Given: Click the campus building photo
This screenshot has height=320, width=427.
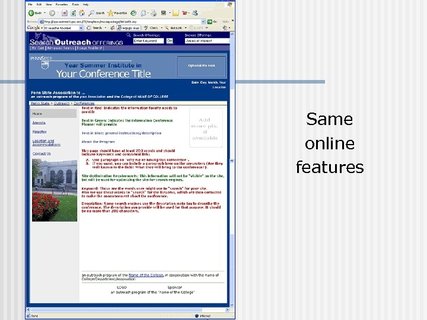Looking at the screenshot, I should (x=55, y=190).
